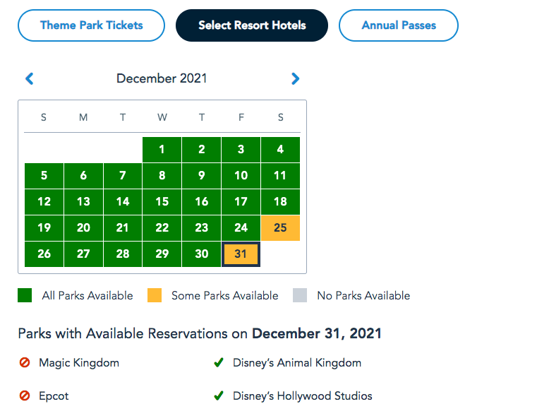Click yellow Some Parks Available legend swatch

tap(155, 296)
